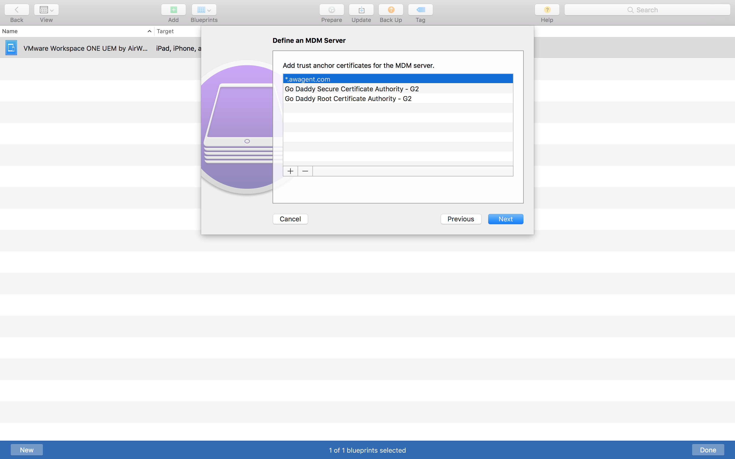Go to Previous step

coord(460,219)
